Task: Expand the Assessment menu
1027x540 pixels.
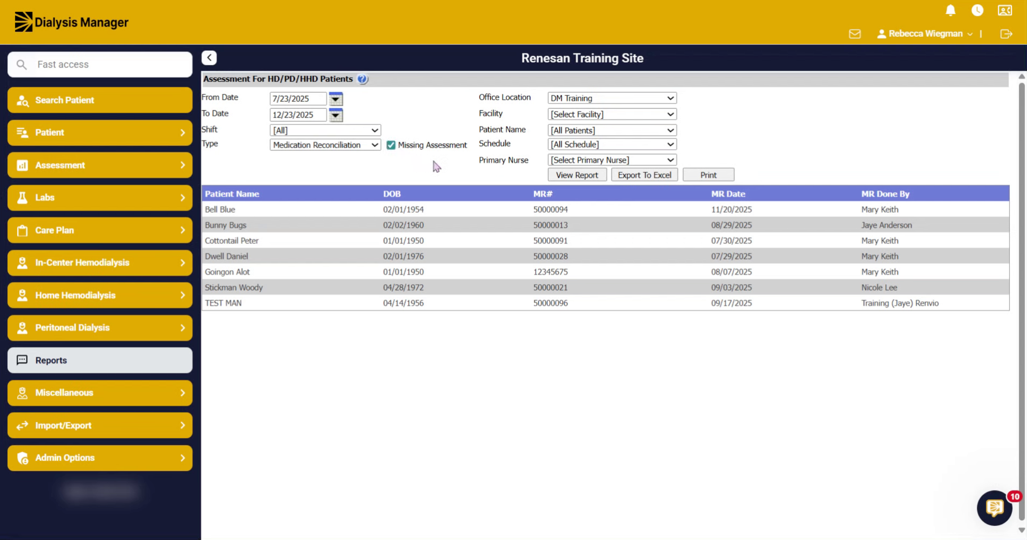Action: click(x=100, y=165)
